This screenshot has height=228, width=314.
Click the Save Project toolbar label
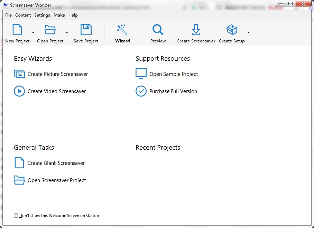(x=86, y=41)
